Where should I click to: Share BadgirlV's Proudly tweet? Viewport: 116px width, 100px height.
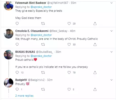point(95,89)
